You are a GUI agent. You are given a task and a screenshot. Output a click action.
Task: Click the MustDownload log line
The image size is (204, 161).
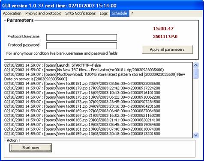[x=95, y=76]
